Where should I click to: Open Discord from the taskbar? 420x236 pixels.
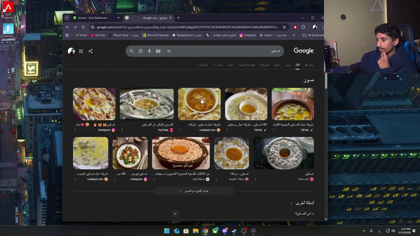click(x=224, y=231)
